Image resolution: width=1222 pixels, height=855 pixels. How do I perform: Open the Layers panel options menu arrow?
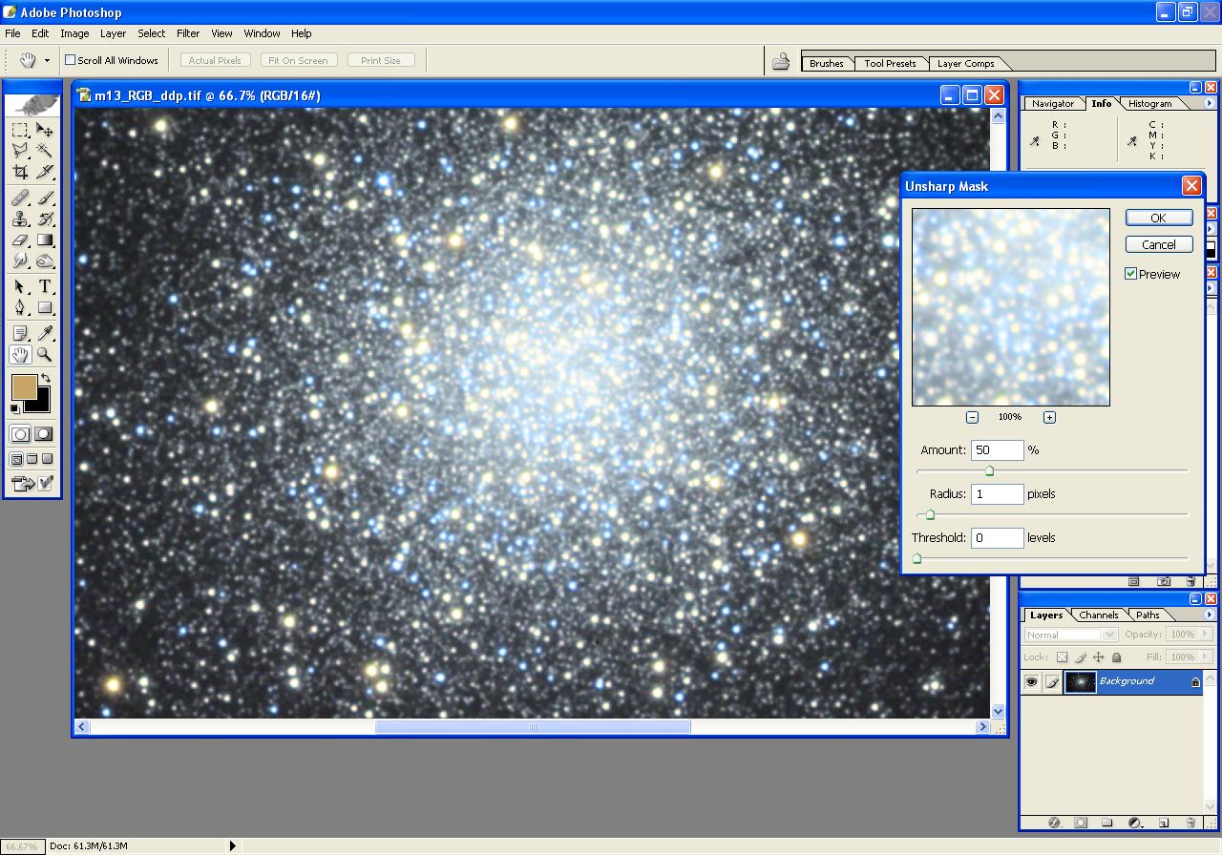(1210, 615)
